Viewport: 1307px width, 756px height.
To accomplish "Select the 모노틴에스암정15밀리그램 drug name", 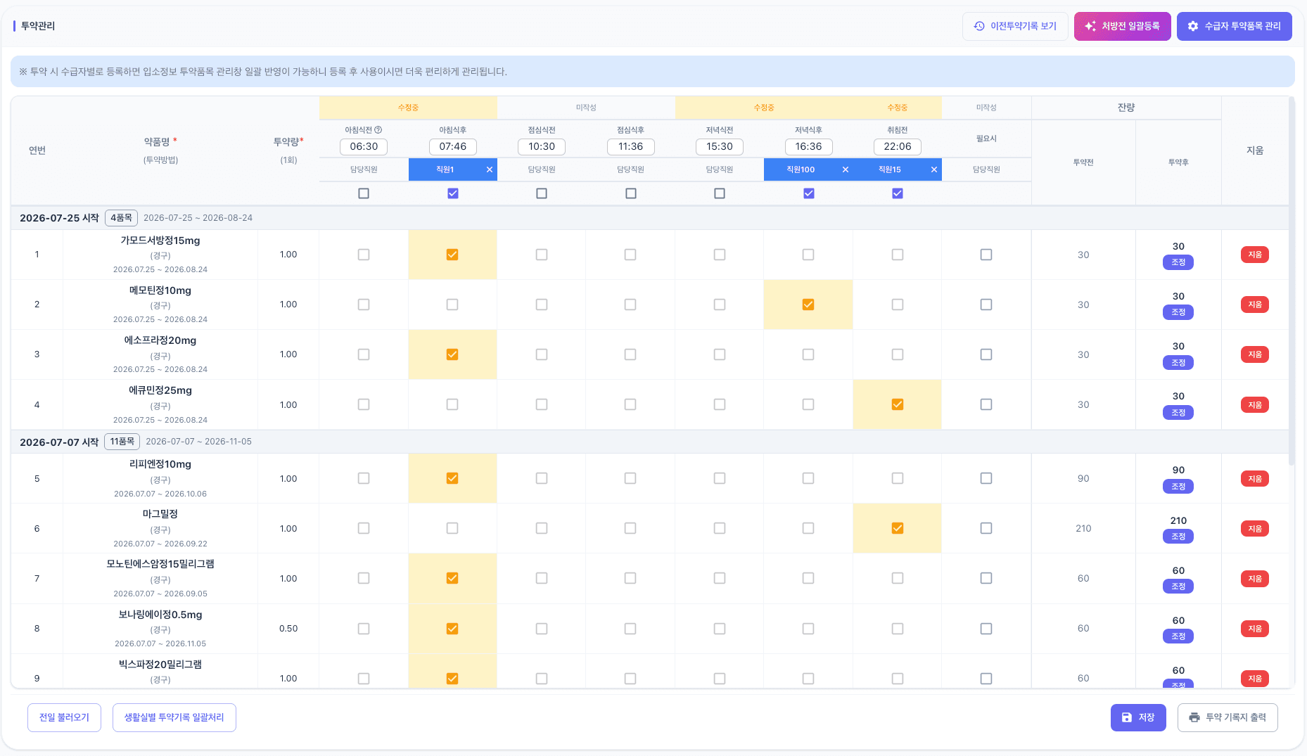I will click(x=160, y=564).
